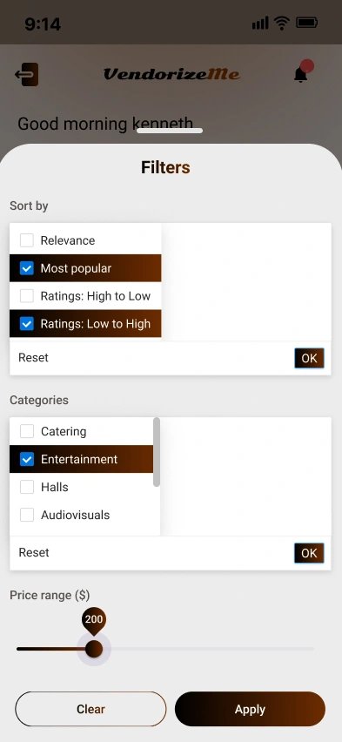Confirm Sort by selection with OK

pos(309,358)
